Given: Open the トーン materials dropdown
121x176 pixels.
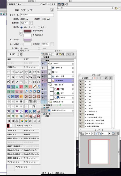Looking at the screenshot, I should coord(86,8).
